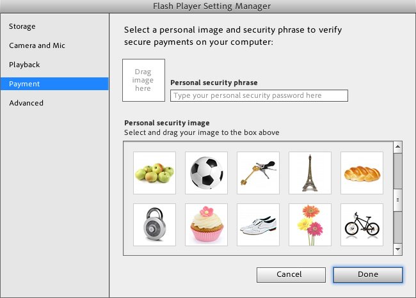Click the Cancel button
Viewport: 416px width, 298px height.
point(291,274)
